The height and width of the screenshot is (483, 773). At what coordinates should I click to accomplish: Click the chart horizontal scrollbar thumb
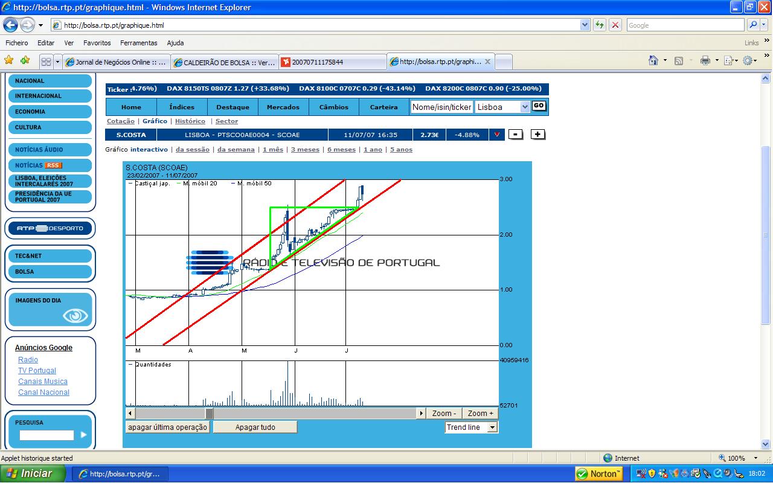point(210,414)
